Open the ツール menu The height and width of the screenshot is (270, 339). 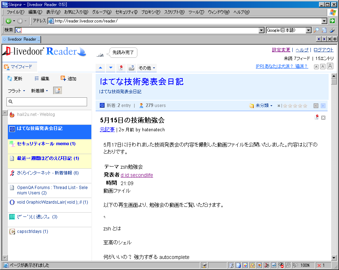[x=197, y=12]
